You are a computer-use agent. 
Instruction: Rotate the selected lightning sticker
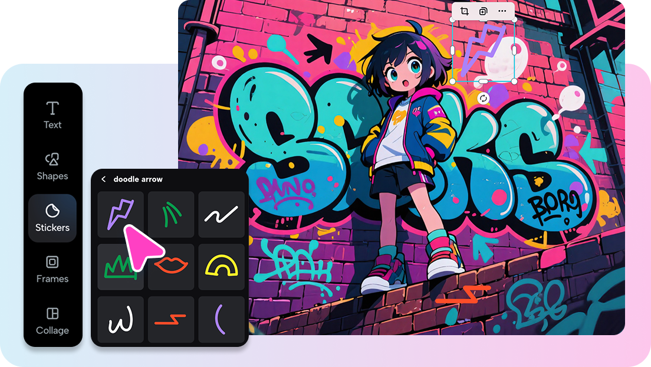pyautogui.click(x=482, y=97)
